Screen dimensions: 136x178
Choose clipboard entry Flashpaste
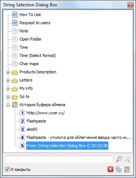click(x=36, y=121)
